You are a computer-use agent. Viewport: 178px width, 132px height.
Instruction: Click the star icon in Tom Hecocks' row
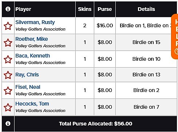[8, 107]
